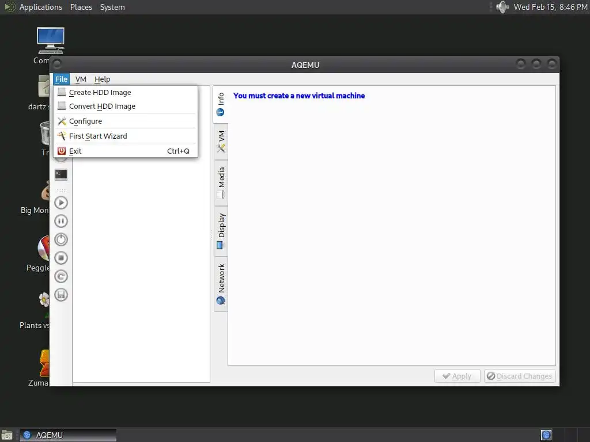Switch to the Display tab
The image size is (590, 442).
click(x=221, y=231)
